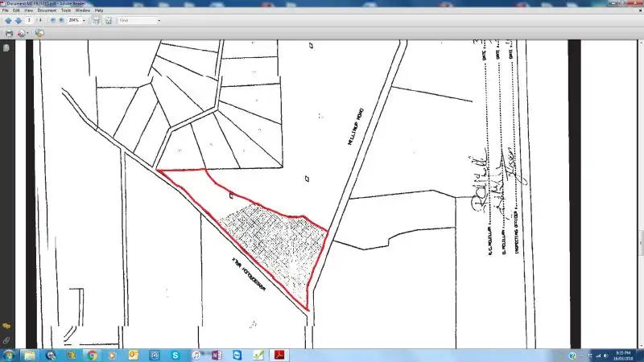Go to next page using down arrow
644x362 pixels.
(17, 19)
